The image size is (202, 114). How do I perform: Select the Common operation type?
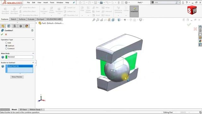coord(6,48)
